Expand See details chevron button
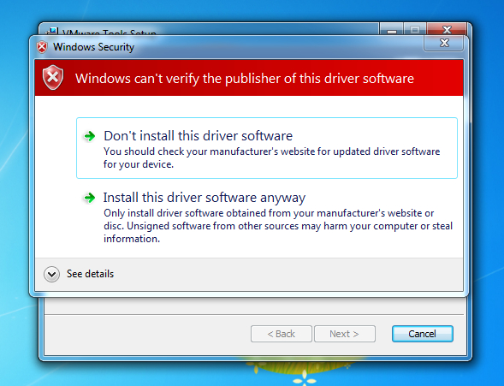The width and height of the screenshot is (504, 386). pos(51,274)
